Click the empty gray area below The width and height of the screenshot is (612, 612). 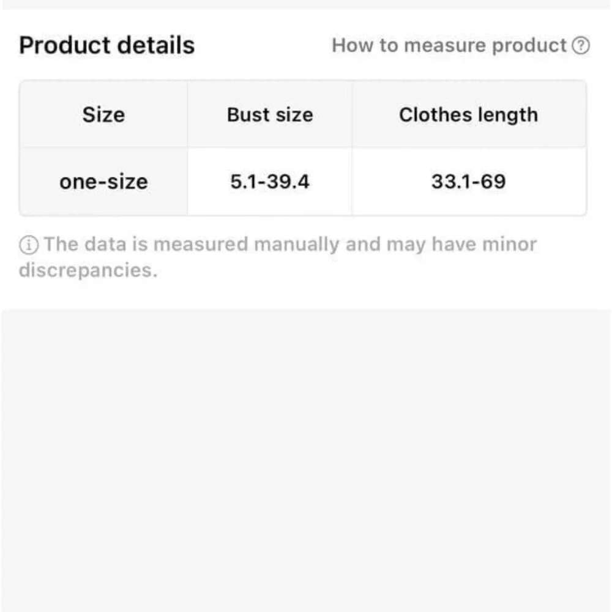[306, 459]
